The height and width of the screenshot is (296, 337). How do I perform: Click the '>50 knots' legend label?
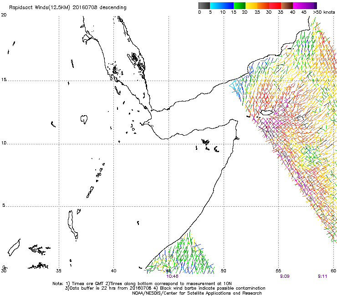324,12
